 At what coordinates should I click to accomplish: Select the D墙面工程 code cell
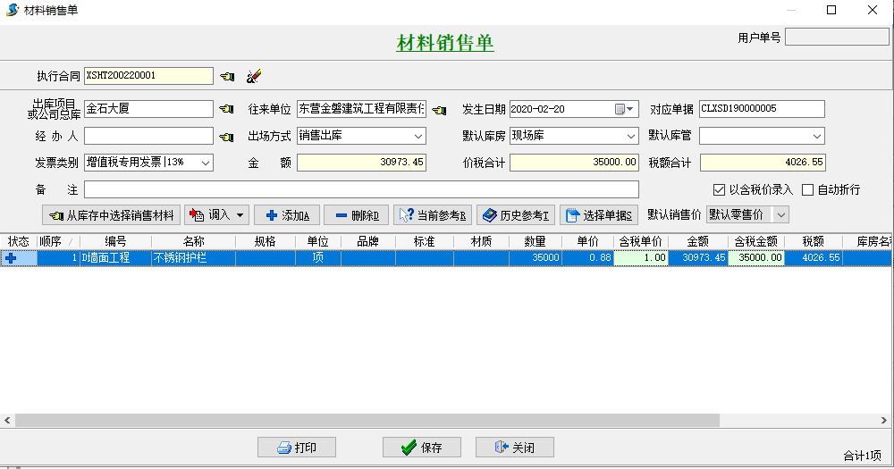tap(115, 258)
